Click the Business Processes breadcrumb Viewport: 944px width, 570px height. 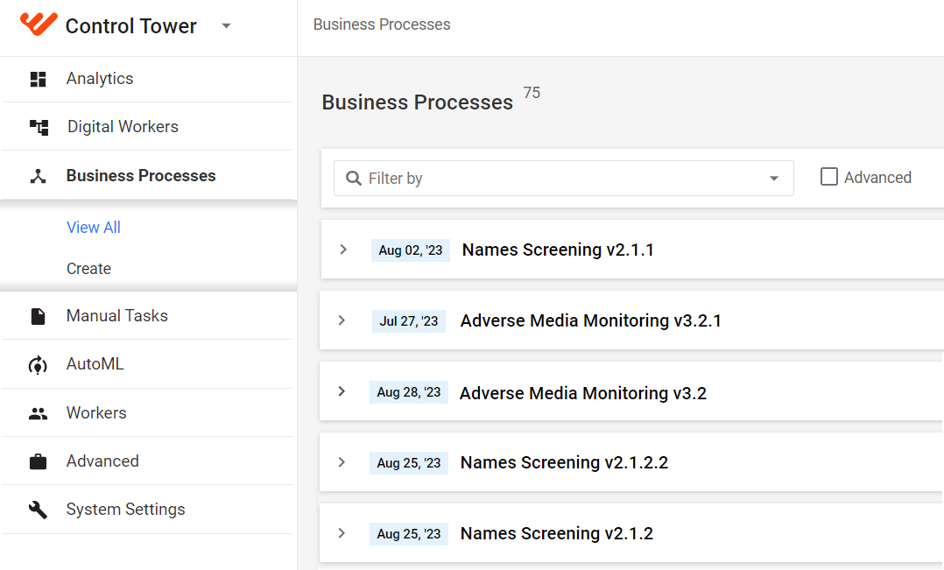[382, 25]
